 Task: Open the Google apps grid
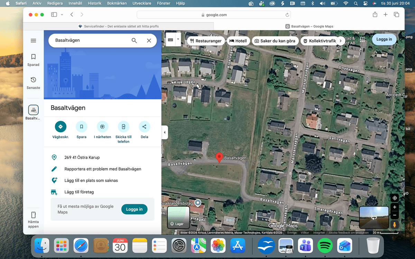point(362,39)
